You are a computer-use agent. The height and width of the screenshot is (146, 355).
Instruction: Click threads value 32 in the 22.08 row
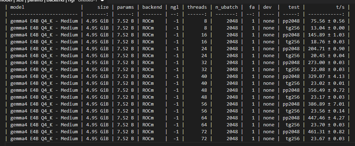[x=204, y=70]
